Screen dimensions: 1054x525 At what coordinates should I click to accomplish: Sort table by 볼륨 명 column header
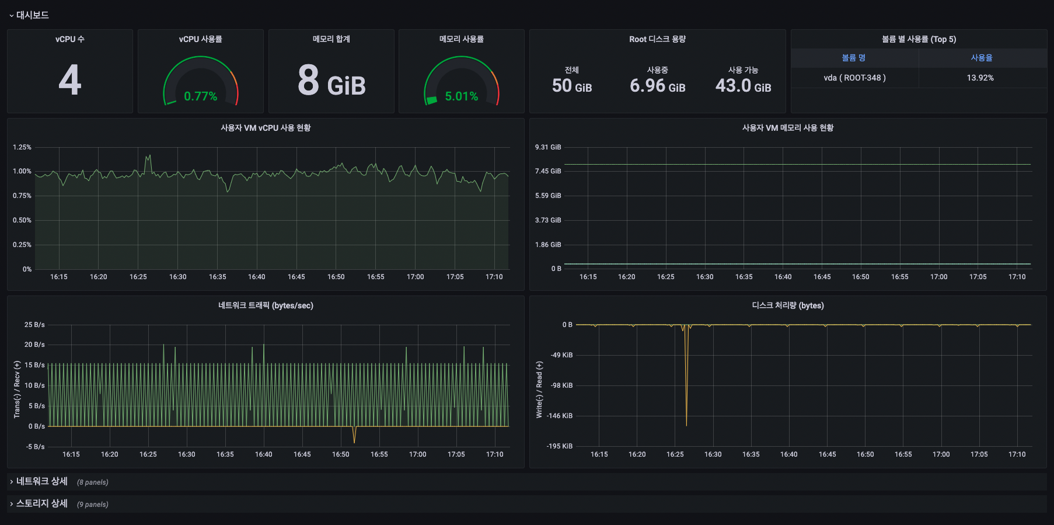coord(854,58)
